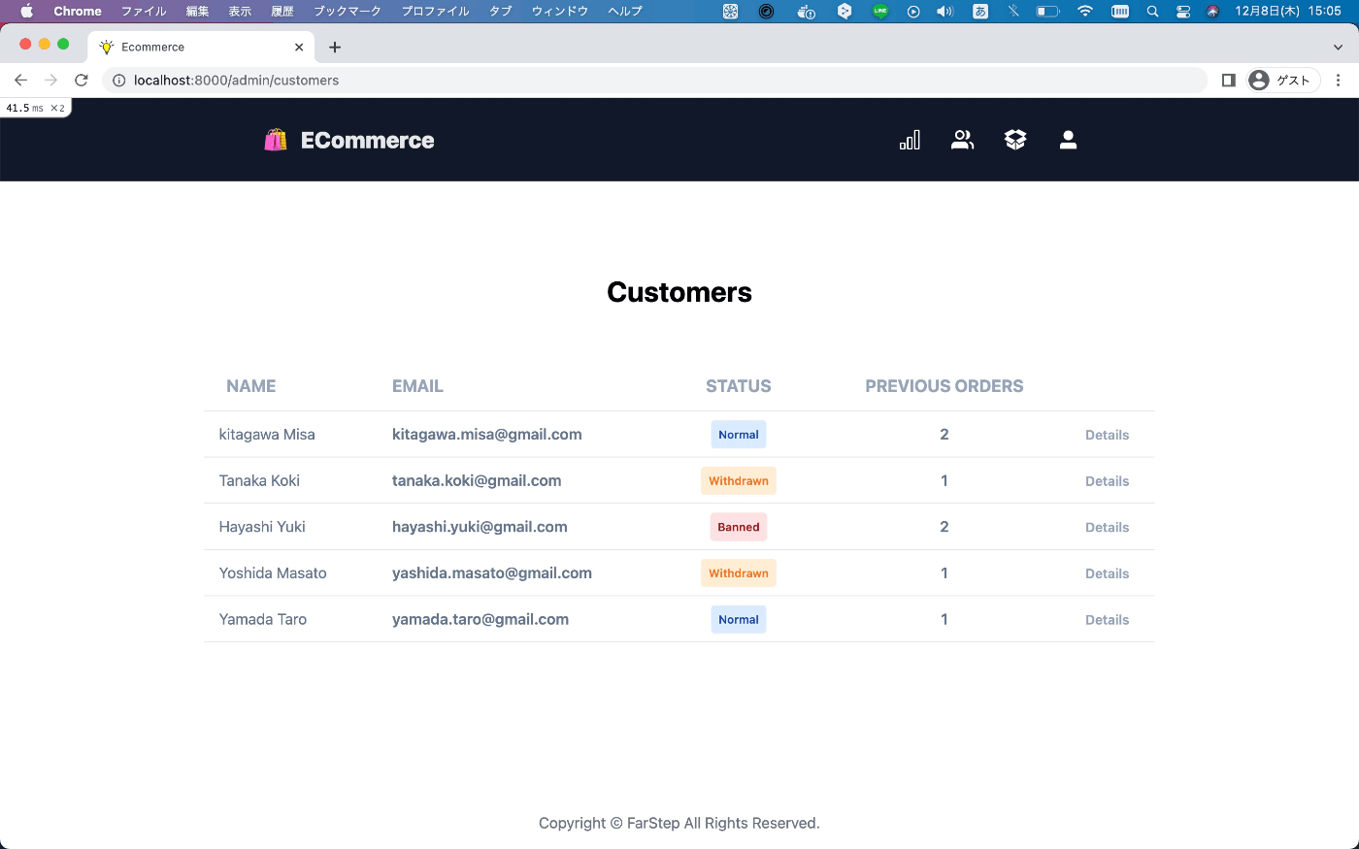
Task: Click the sound volume icon in menu bar
Action: [x=945, y=11]
